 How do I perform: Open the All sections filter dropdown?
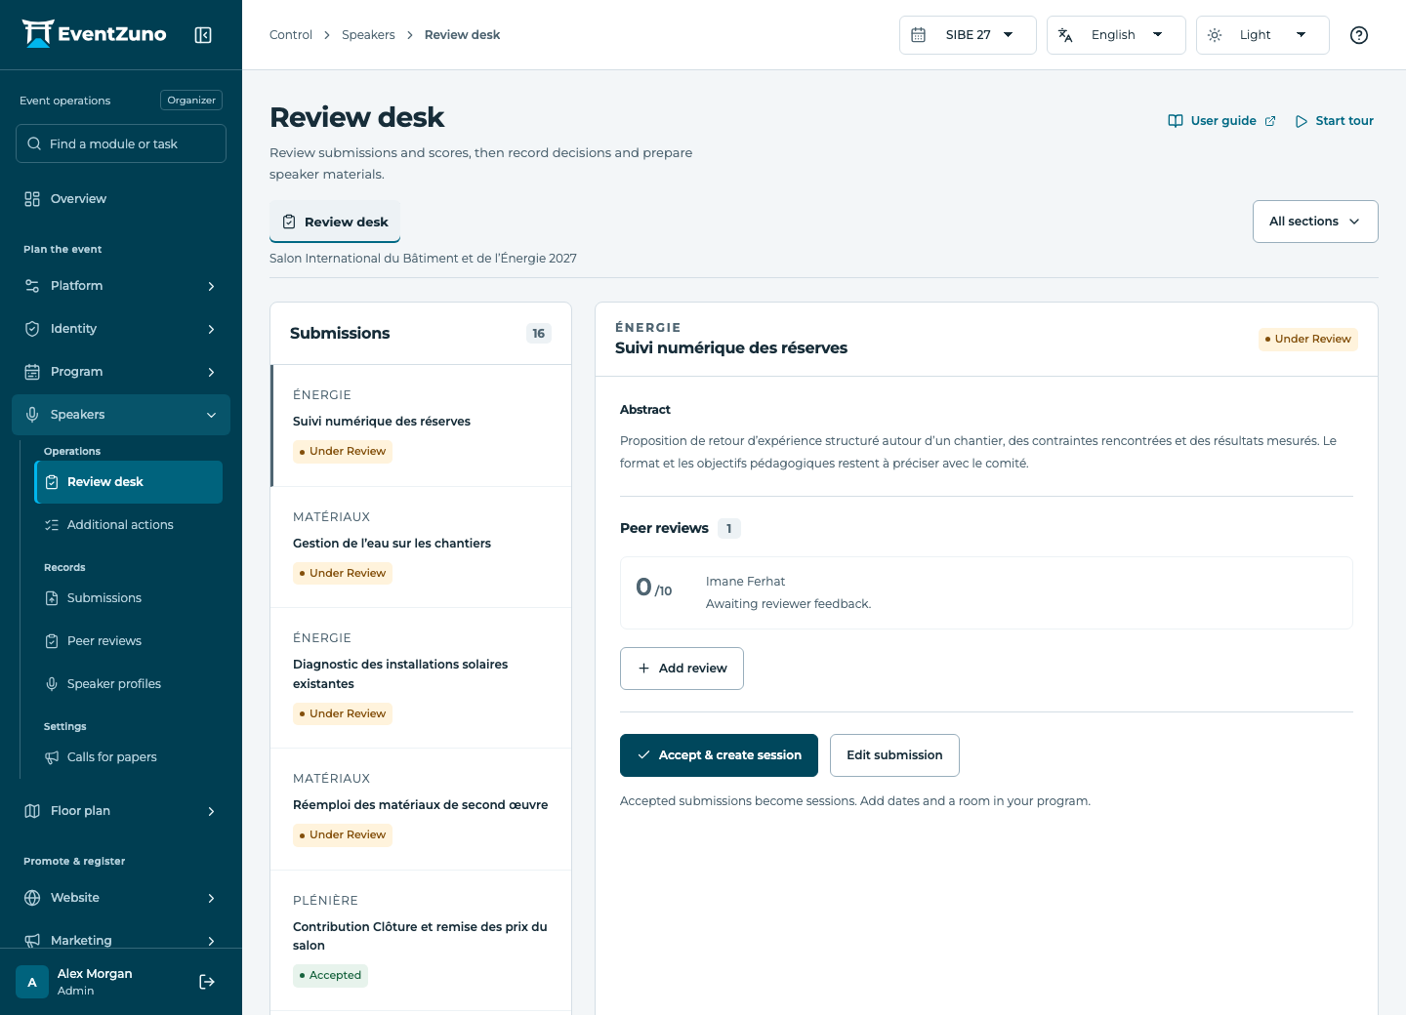click(x=1315, y=222)
